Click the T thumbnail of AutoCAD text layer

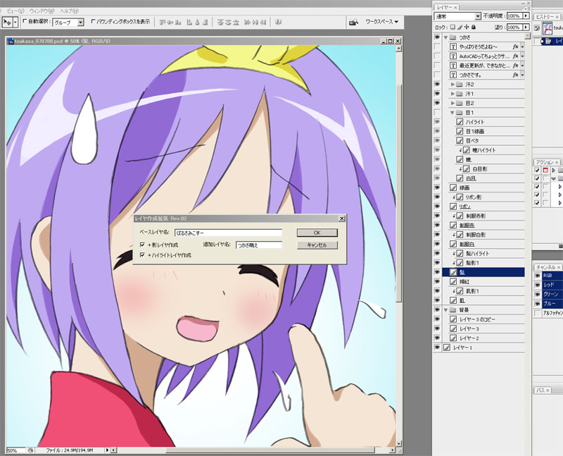(453, 56)
